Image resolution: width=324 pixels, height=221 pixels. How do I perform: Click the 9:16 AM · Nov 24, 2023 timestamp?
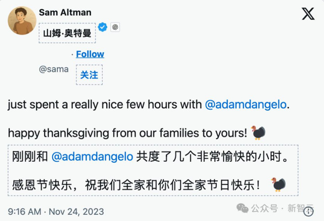click(x=56, y=211)
